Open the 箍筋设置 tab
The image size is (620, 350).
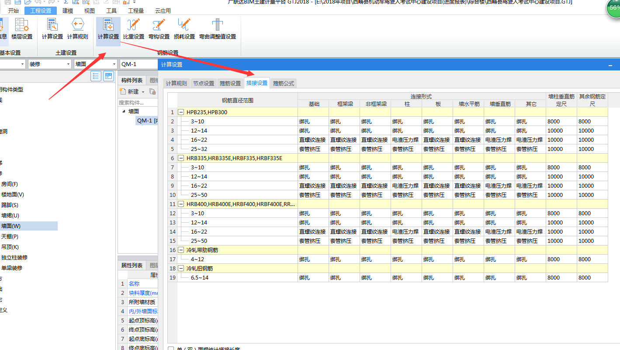(x=230, y=83)
